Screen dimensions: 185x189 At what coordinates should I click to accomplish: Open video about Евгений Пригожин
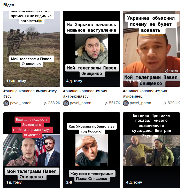click(151, 150)
